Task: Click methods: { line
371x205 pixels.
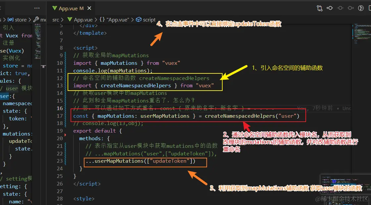Action: tap(94, 139)
